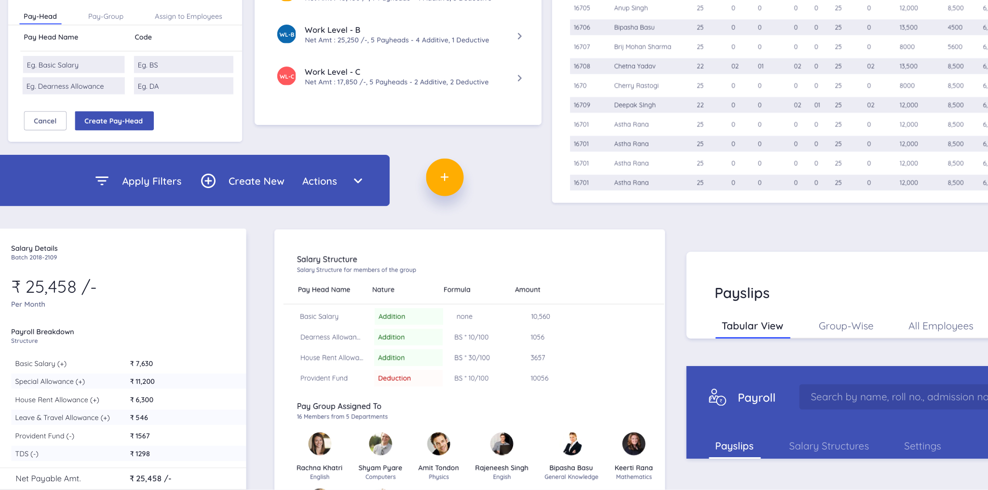The image size is (988, 490).
Task: Click the Create Pay-Head button
Action: click(x=114, y=121)
